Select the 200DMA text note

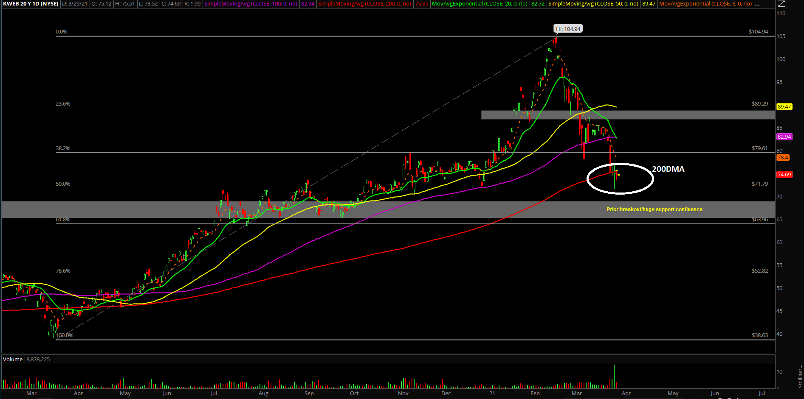coord(668,169)
